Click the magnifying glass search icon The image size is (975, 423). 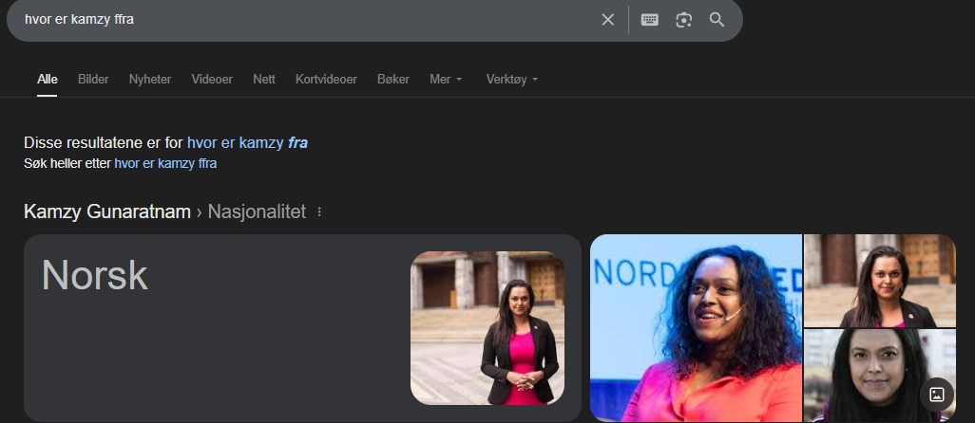point(717,20)
